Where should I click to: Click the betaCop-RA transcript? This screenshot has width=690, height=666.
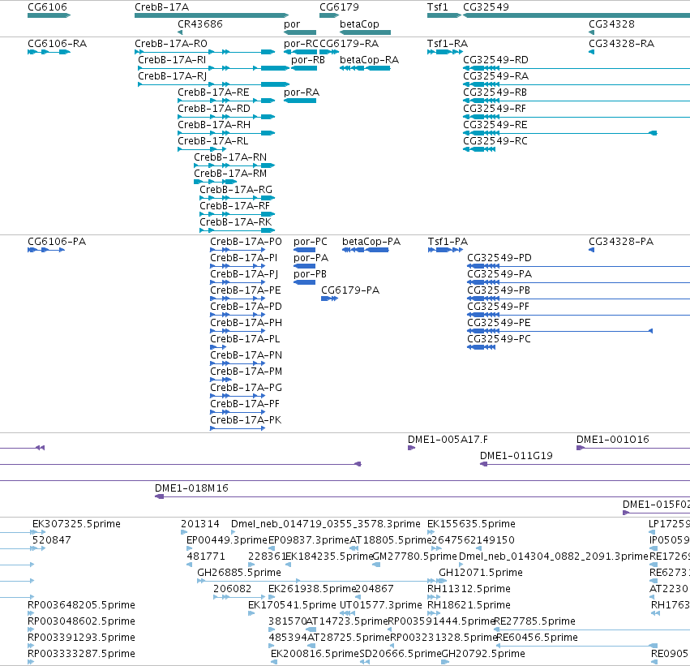365,68
